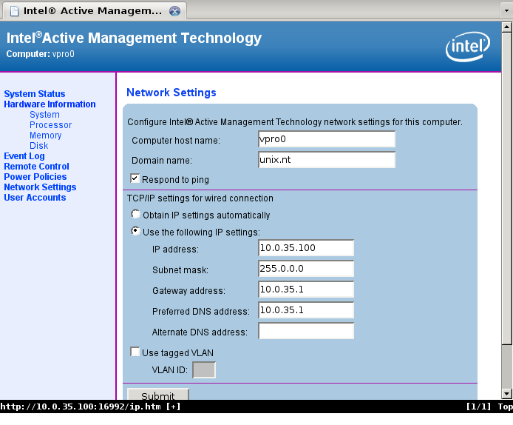Screen dimensions: 513x425
Task: Open the Processor sub-link
Action: (x=50, y=125)
